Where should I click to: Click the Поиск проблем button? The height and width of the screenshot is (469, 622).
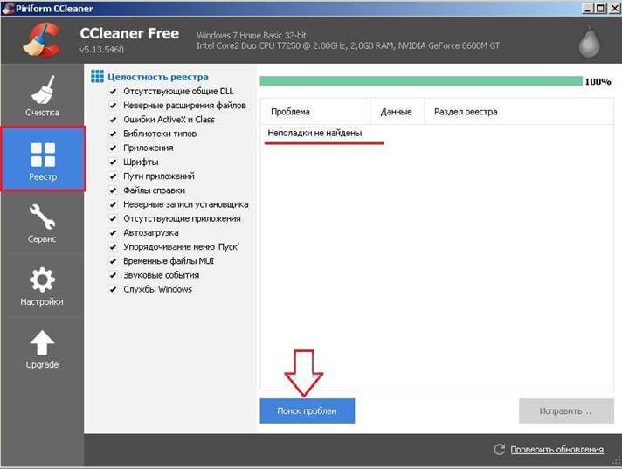pyautogui.click(x=307, y=411)
